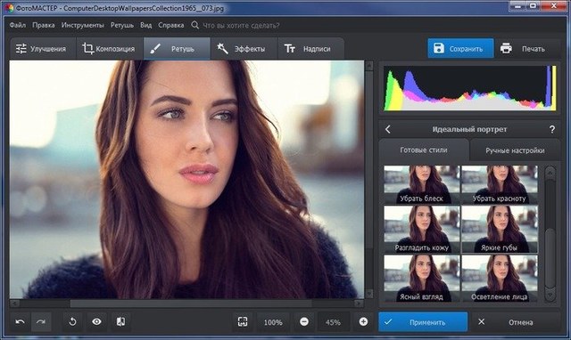Select the Яркие губы style thumbnail

[500, 230]
